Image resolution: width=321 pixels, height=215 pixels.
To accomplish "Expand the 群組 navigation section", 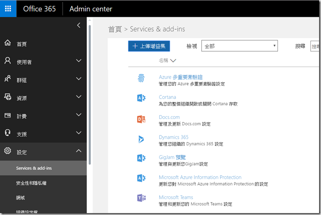I will [x=79, y=79].
